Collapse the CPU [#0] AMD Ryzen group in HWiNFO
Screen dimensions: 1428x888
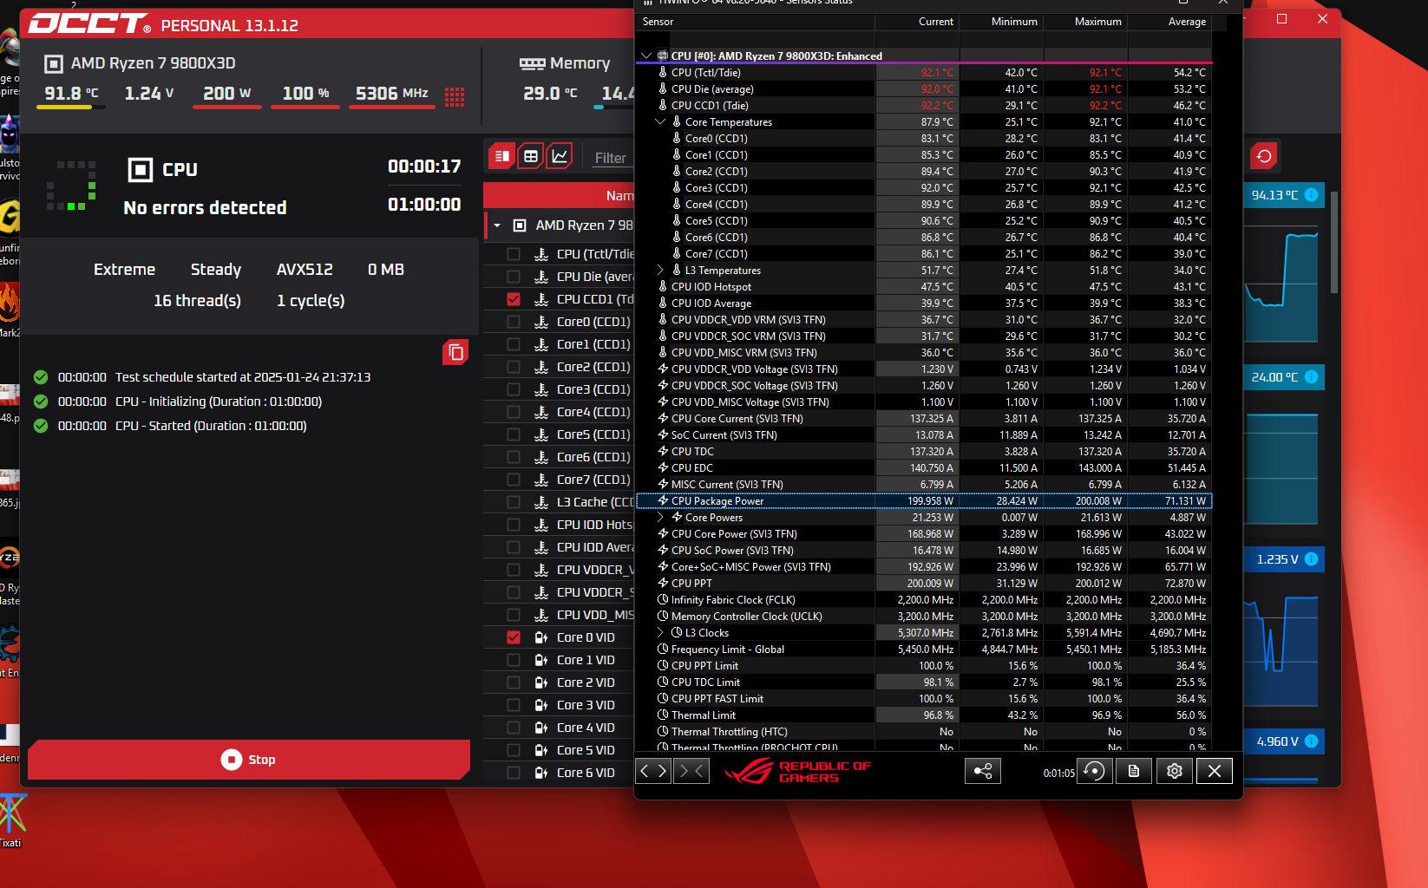pyautogui.click(x=646, y=55)
